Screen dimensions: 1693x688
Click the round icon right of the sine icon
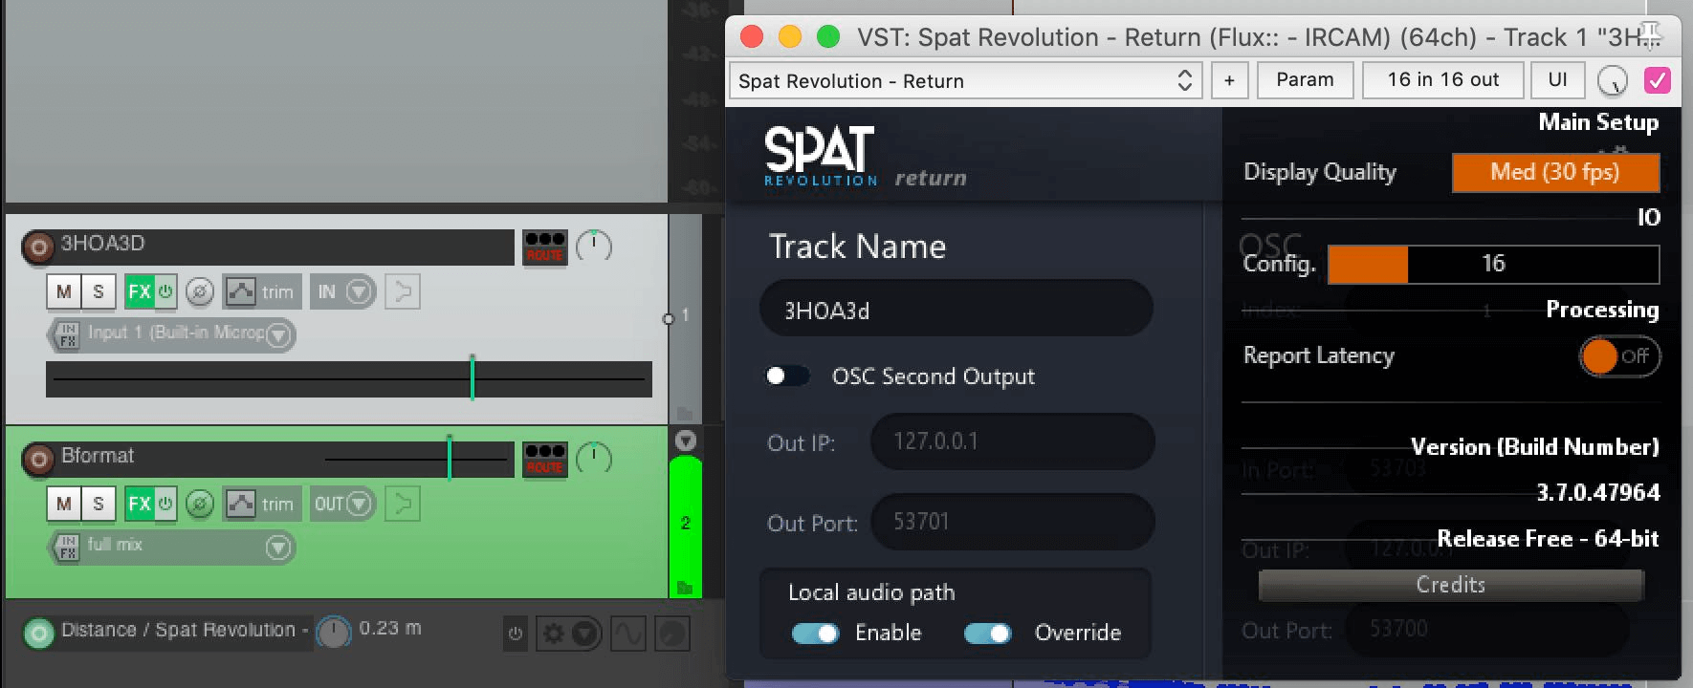coord(672,633)
